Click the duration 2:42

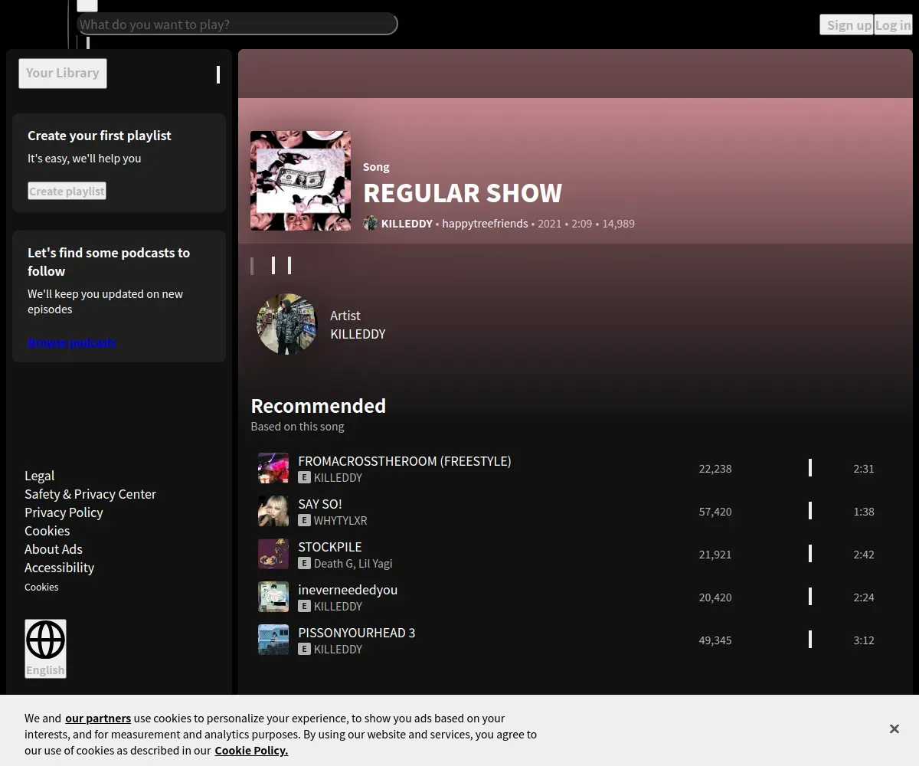pyautogui.click(x=864, y=555)
